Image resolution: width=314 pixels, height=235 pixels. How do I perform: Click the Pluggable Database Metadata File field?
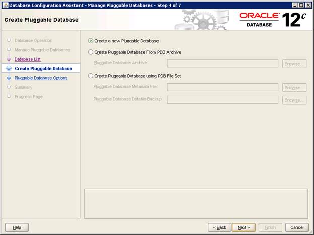[x=222, y=87]
